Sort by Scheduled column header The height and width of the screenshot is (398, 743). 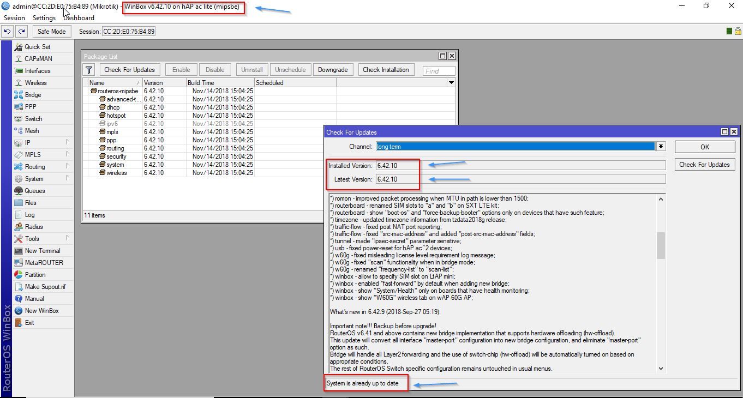click(295, 83)
